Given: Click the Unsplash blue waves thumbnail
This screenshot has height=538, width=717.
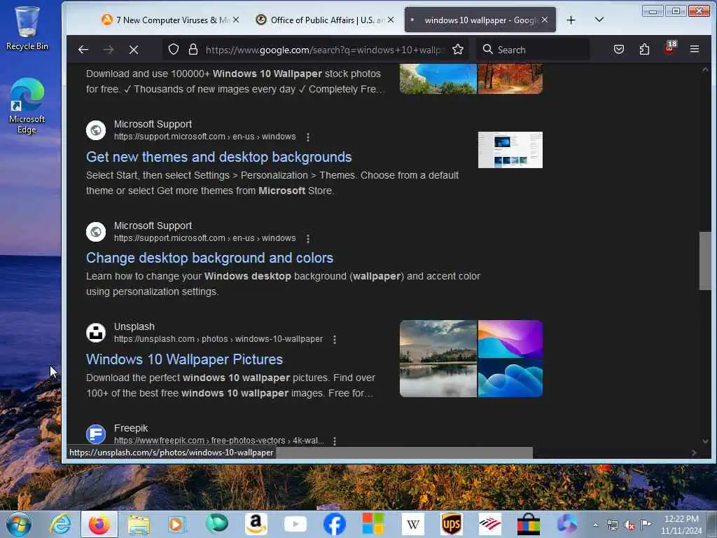Looking at the screenshot, I should (x=510, y=378).
